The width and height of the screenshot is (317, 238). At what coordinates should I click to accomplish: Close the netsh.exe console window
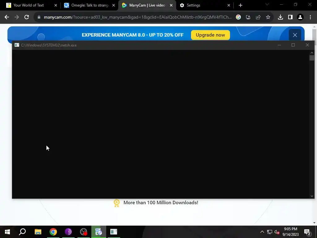[307, 45]
